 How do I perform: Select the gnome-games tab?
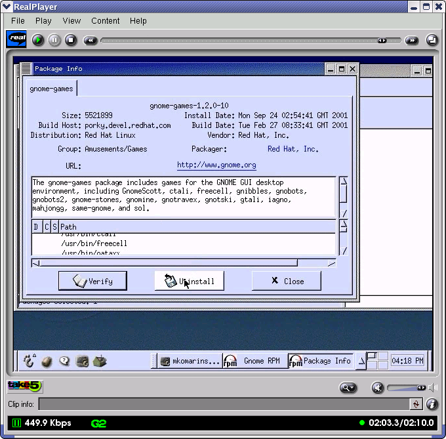click(x=51, y=89)
